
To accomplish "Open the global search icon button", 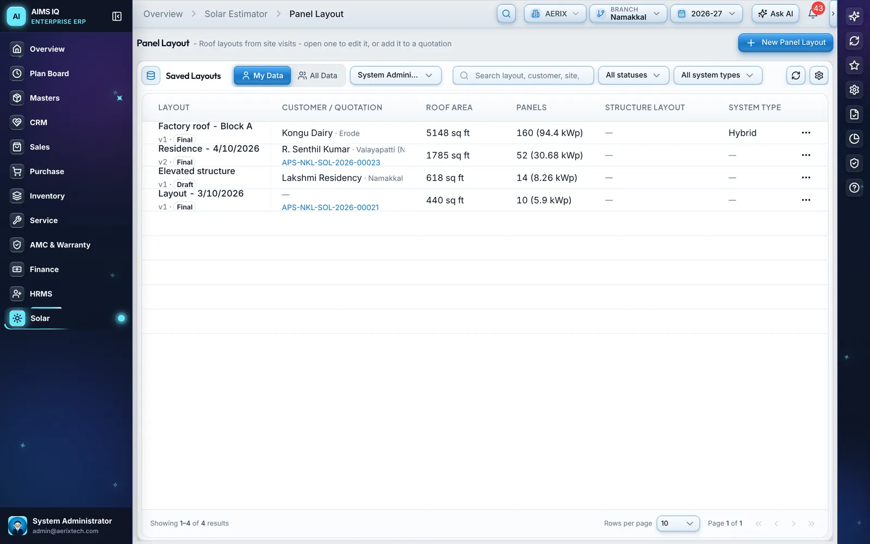I will pos(506,14).
